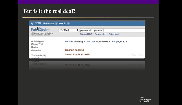Click the Resources dropdown arrow icon
Image resolution: width=182 pixels, height=105 pixels.
pos(56,23)
